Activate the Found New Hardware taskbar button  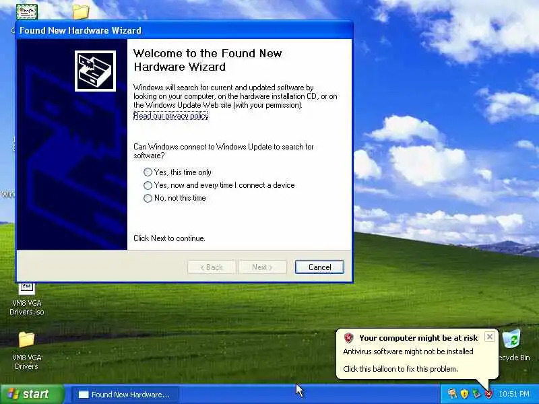[x=125, y=395]
